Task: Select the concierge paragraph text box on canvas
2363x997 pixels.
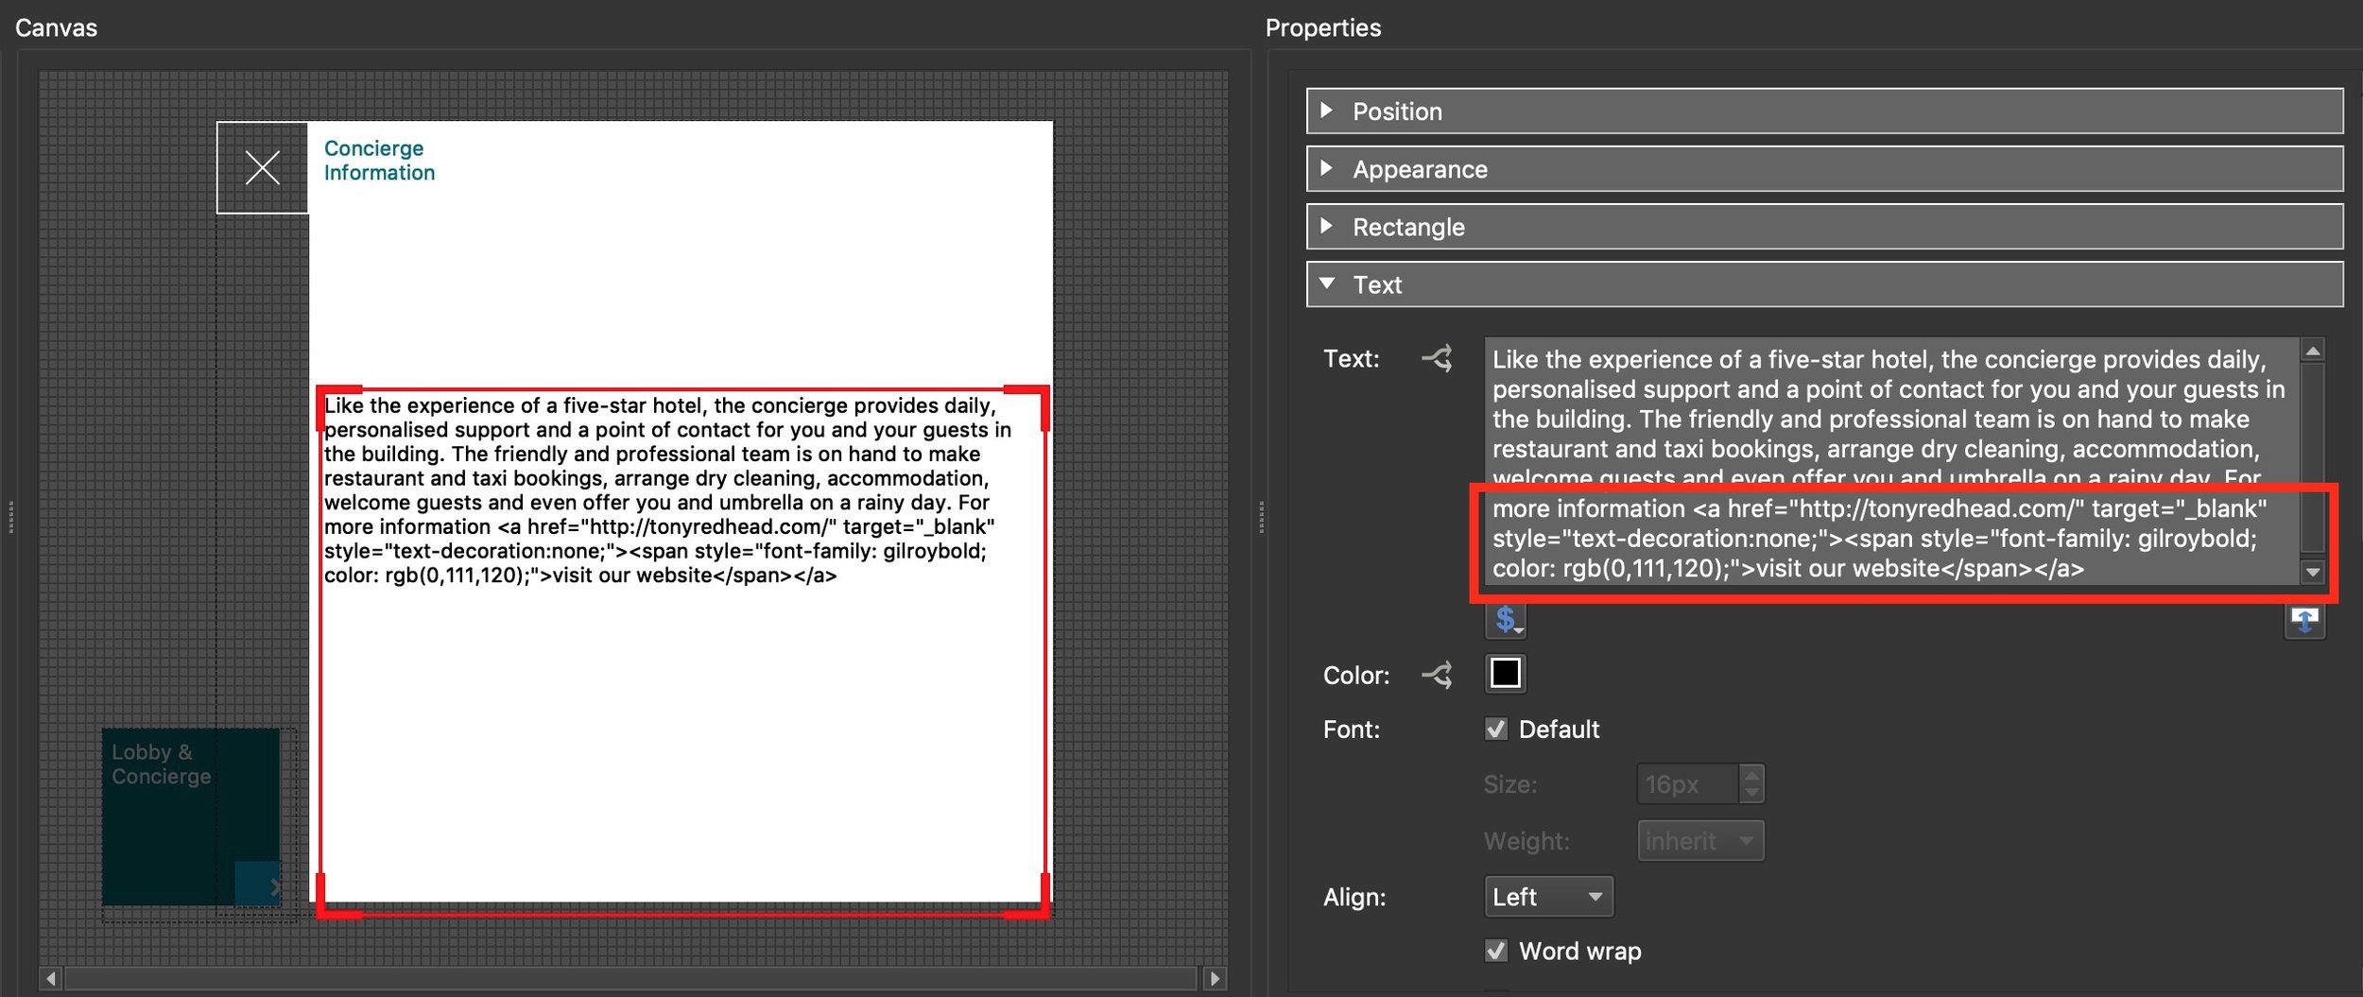Action: tap(682, 652)
